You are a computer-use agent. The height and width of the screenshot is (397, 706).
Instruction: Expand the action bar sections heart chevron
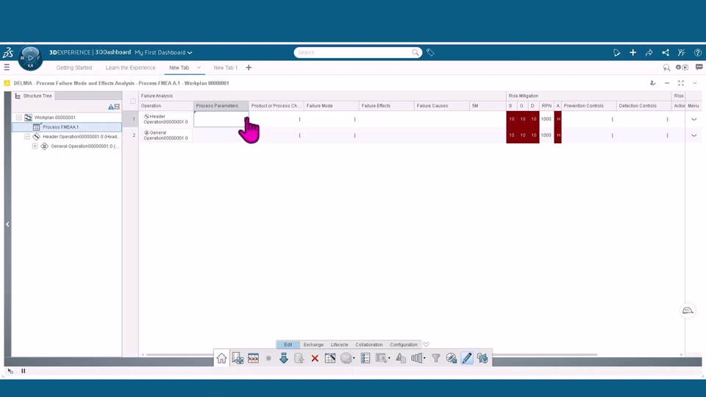426,344
